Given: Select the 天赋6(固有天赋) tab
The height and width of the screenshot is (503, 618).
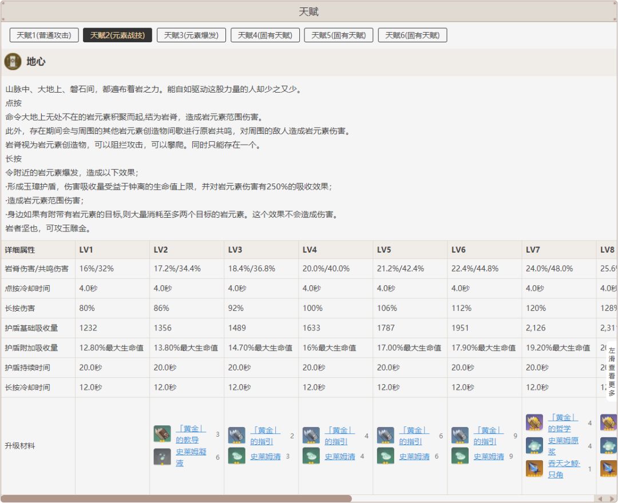Looking at the screenshot, I should [x=412, y=35].
